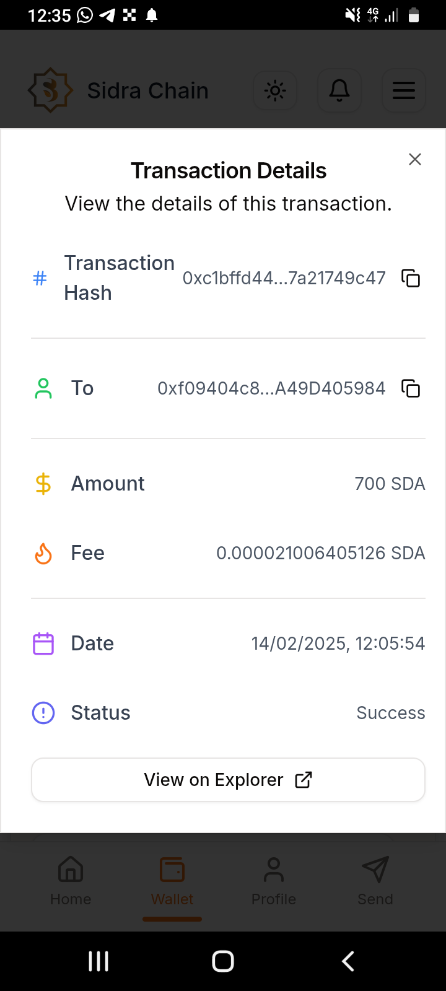Open notifications bell
Screen dimensions: 446x991
pyautogui.click(x=339, y=91)
